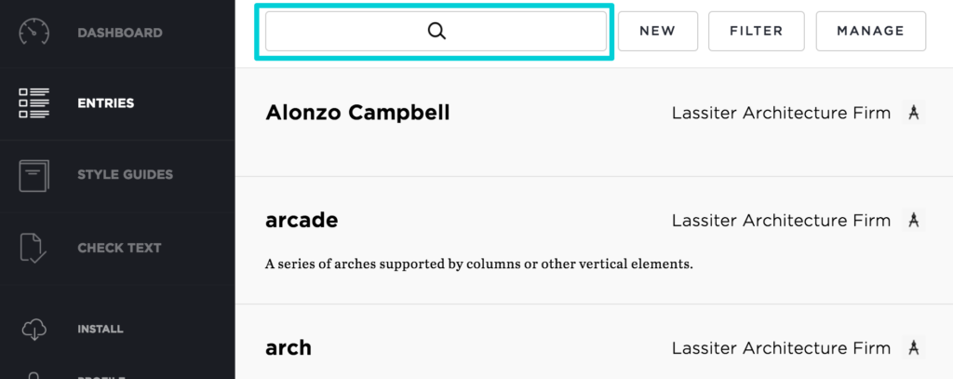Click the Install cloud download icon

click(34, 329)
